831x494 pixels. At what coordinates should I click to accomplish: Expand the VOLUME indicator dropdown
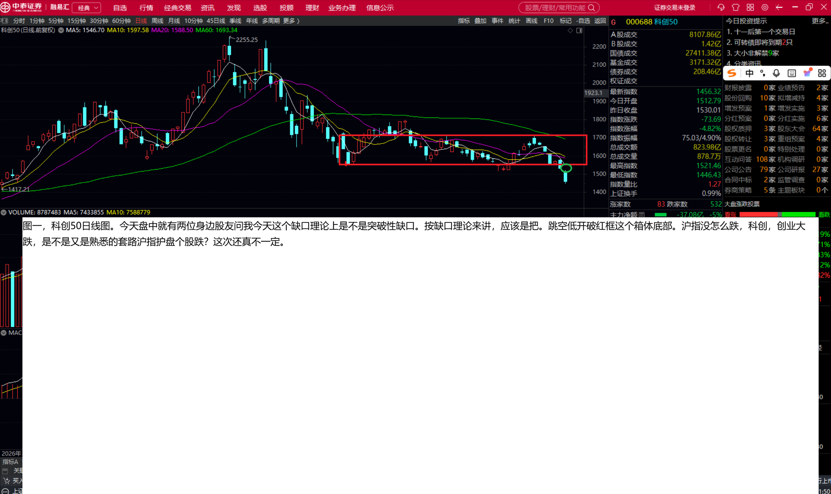4,212
